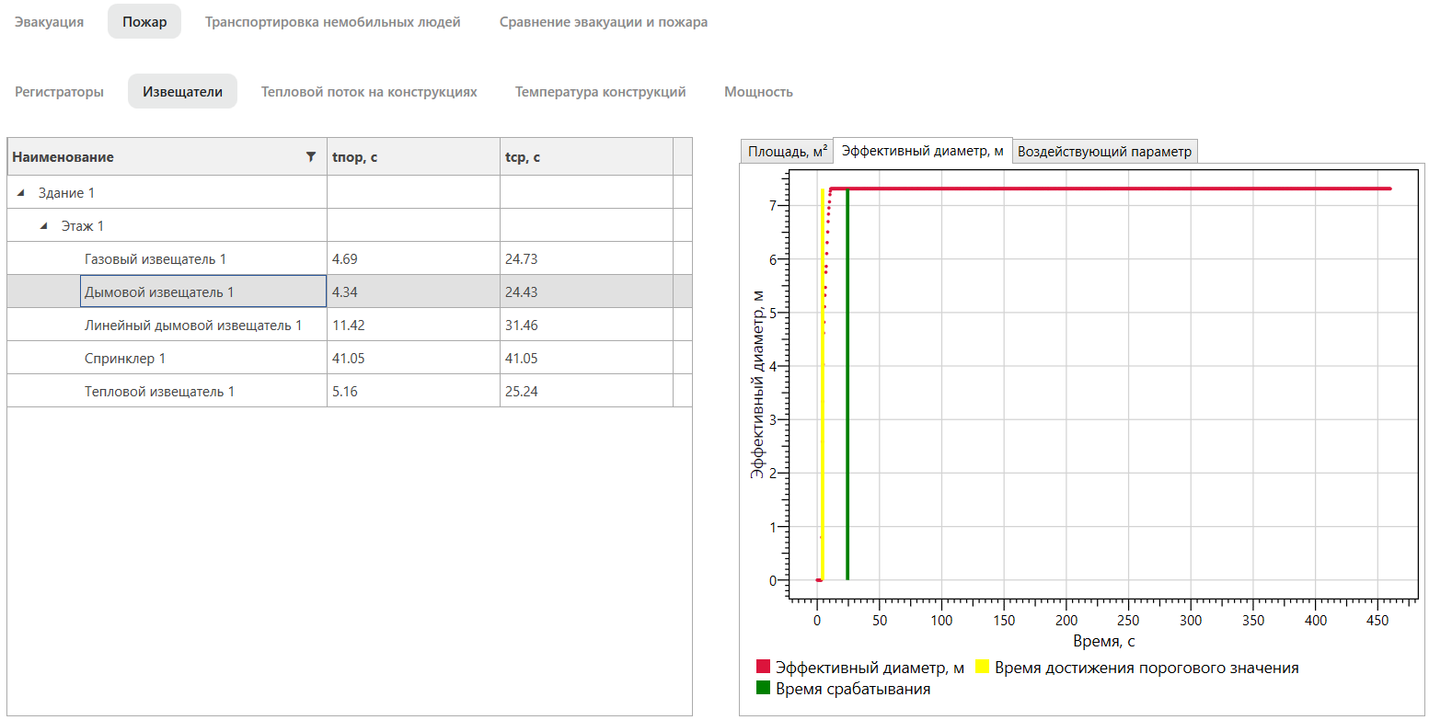1429x720 pixels.
Task: Switch to the Регистраторы subtab
Action: coord(59,92)
